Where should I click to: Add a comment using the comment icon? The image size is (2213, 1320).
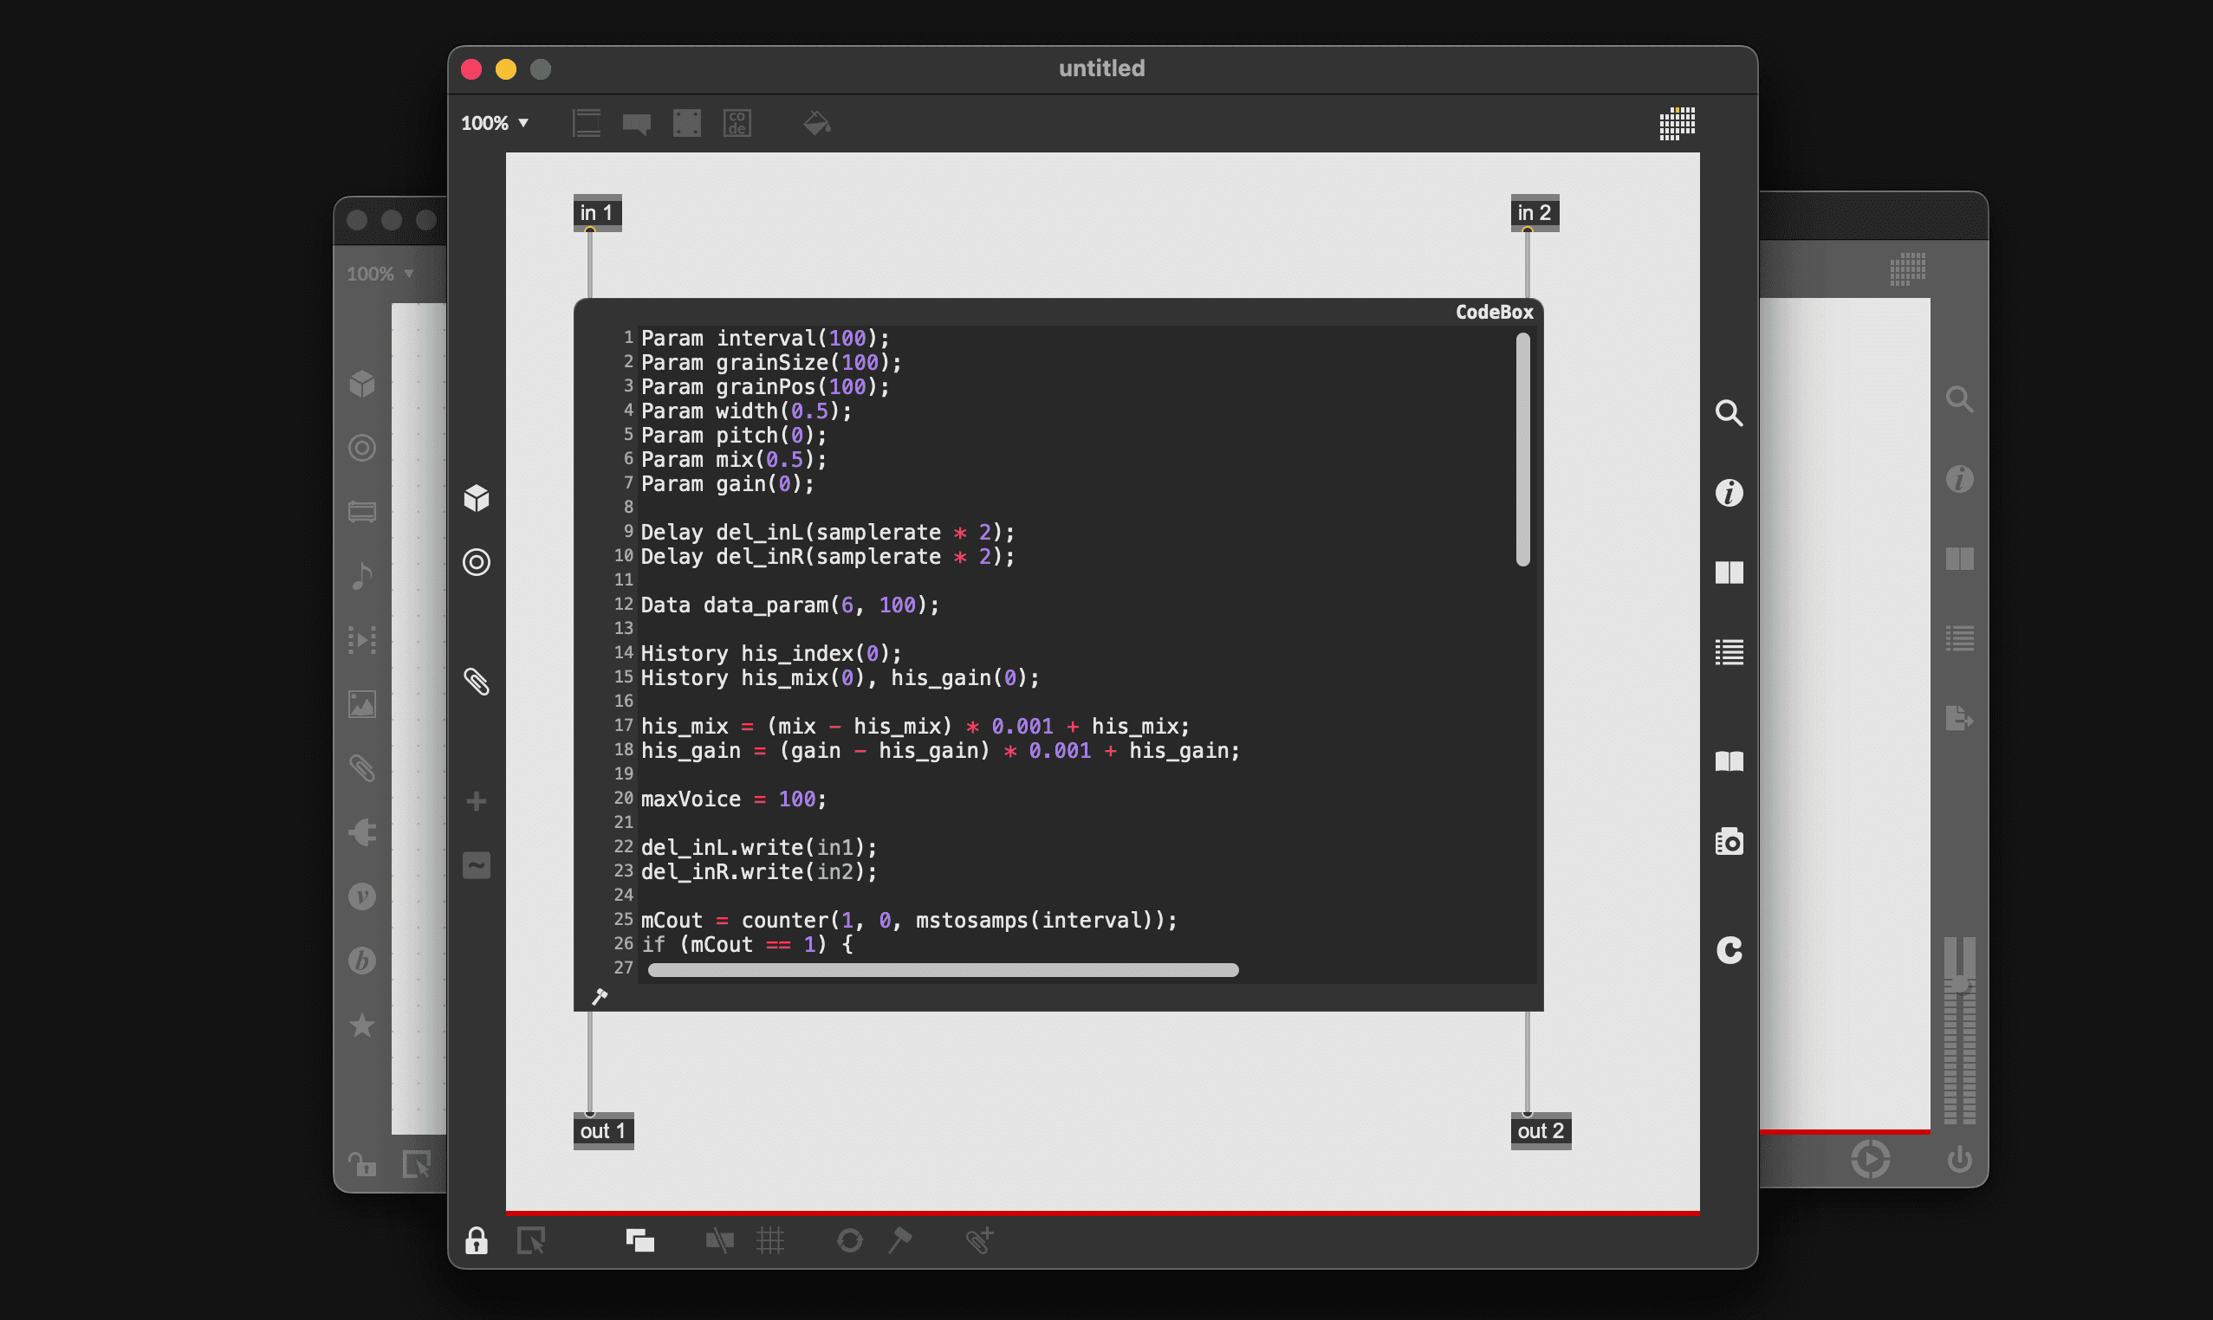(x=637, y=123)
